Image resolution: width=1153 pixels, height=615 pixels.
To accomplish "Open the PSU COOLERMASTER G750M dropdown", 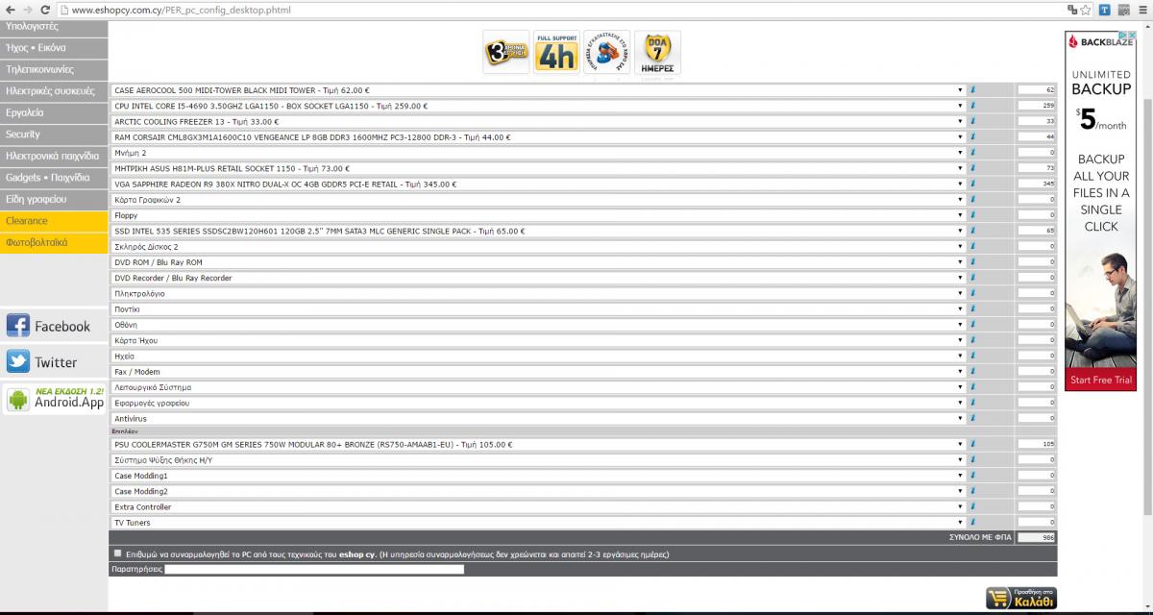I will click(x=538, y=445).
